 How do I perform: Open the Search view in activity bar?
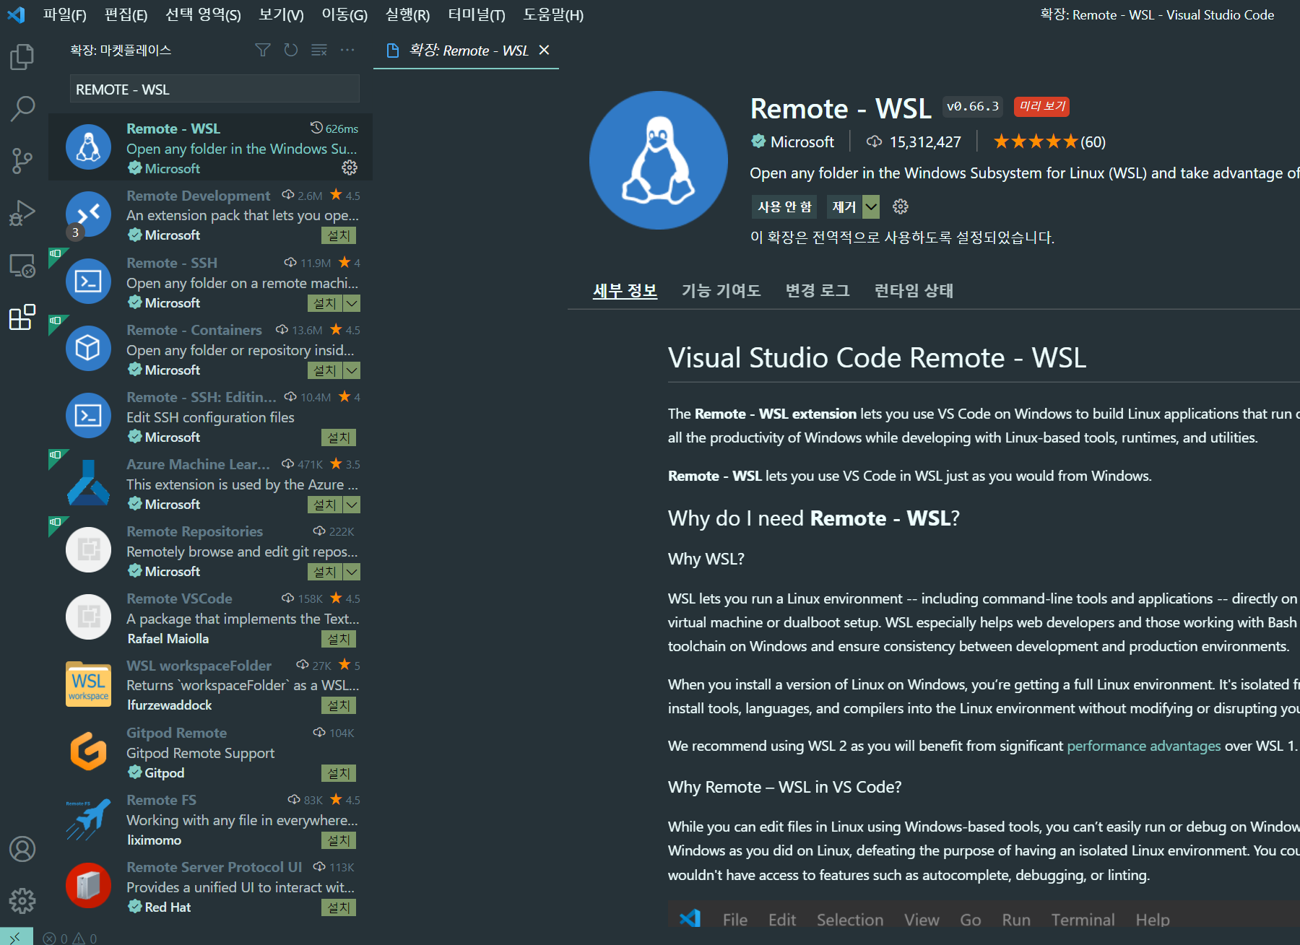point(22,109)
